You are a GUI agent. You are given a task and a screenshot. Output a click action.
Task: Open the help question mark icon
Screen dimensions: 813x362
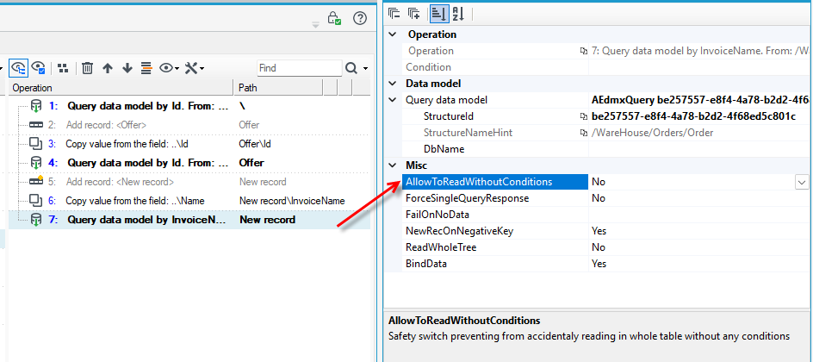tap(360, 18)
